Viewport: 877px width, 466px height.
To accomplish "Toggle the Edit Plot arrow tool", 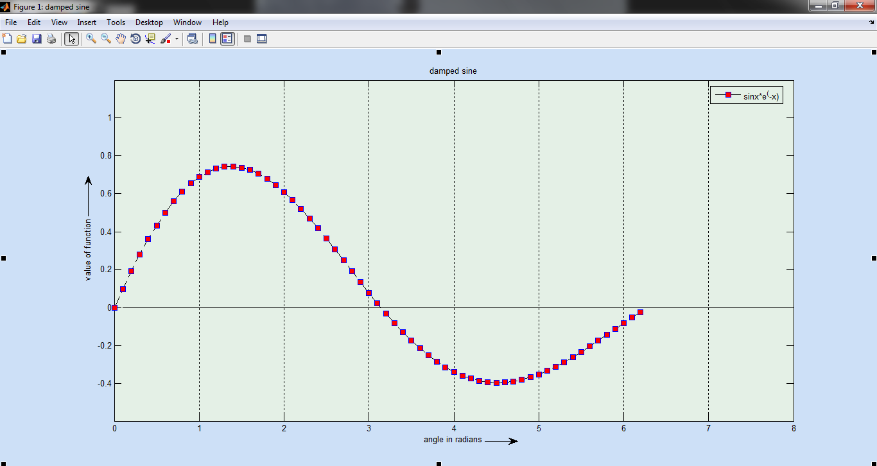I will (71, 39).
